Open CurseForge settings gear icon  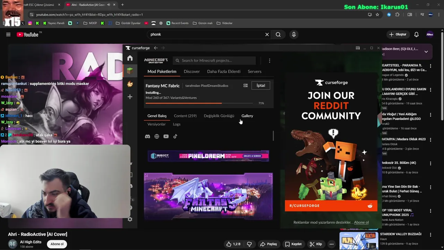click(x=130, y=219)
